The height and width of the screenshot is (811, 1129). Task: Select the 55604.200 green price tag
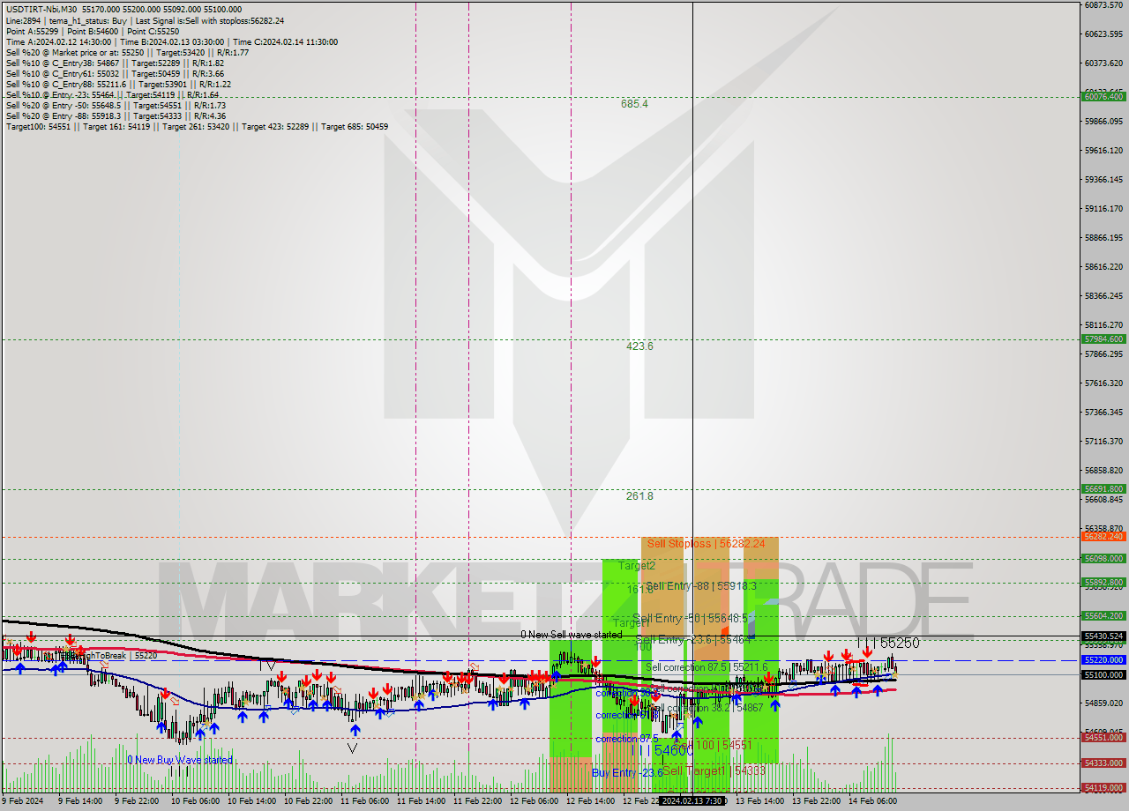(1103, 615)
